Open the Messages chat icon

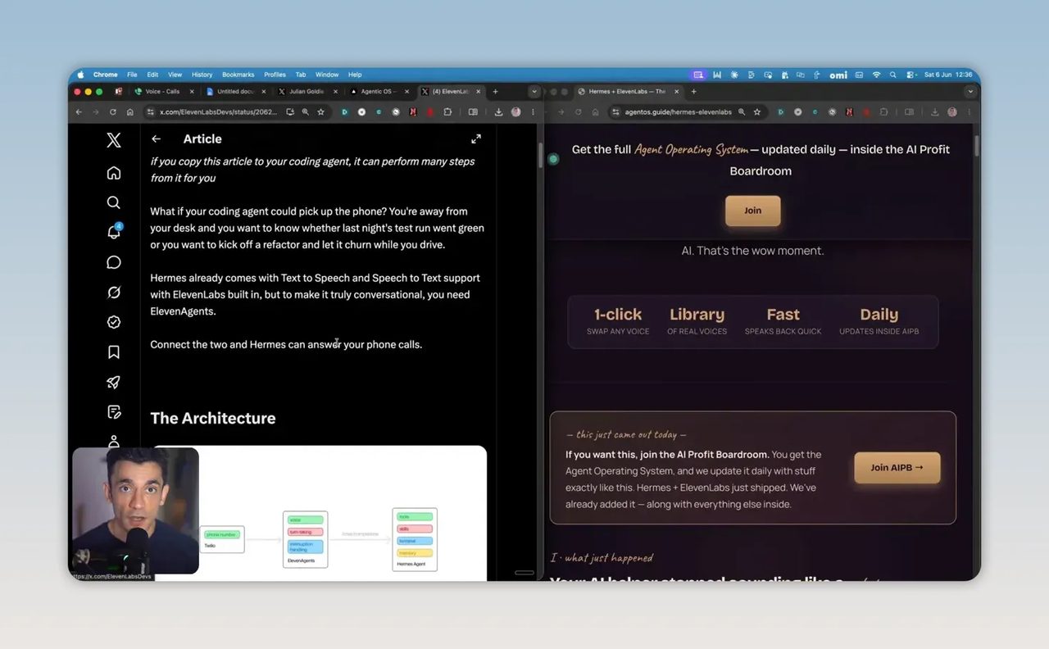pos(114,262)
